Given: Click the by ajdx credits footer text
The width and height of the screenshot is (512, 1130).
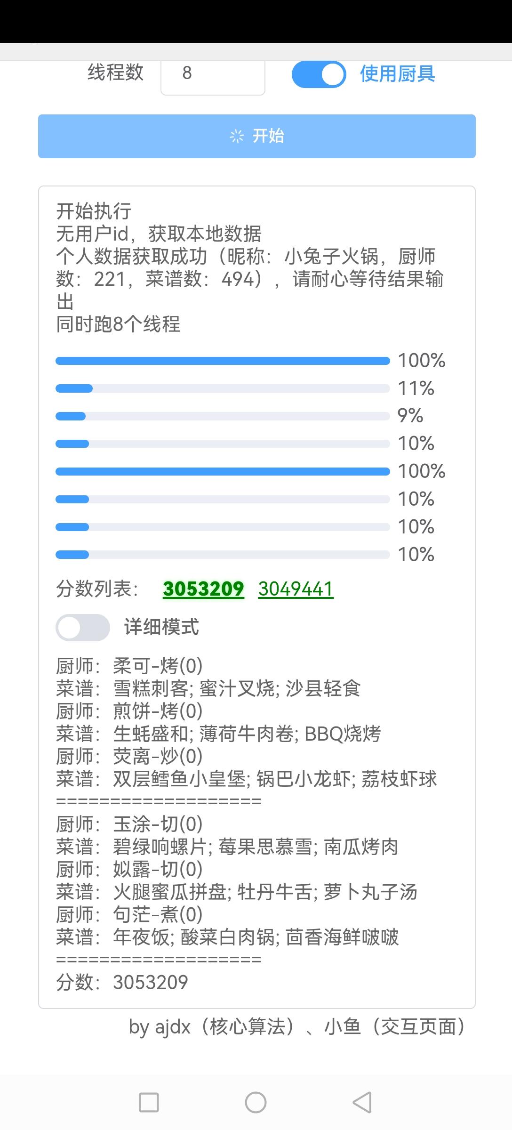Looking at the screenshot, I should (x=297, y=1026).
